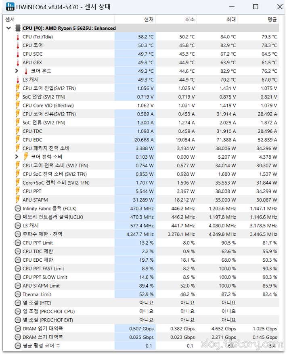Viewport: 287px width, 355px height.
Task: Click lightning icon of CPU 코어 전류(SVI2 TFN)
Action: (18, 114)
